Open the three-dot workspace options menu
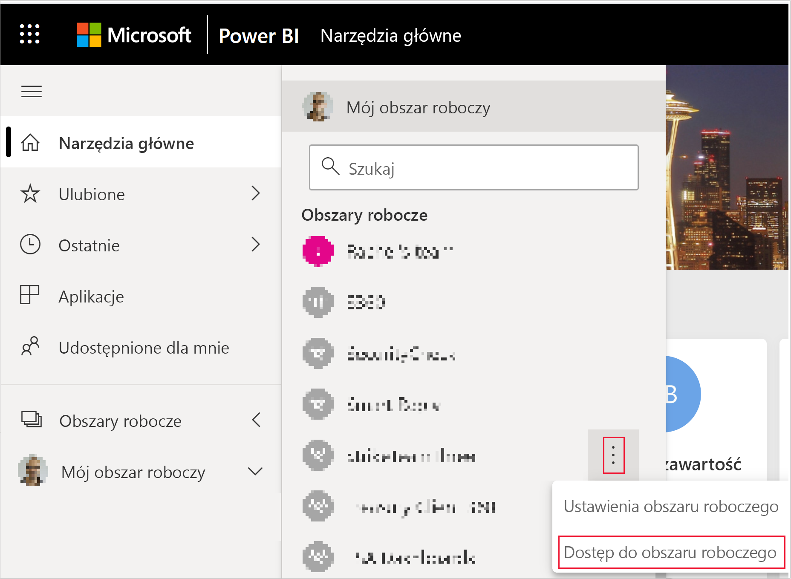Screen dimensions: 791x579 click(613, 455)
